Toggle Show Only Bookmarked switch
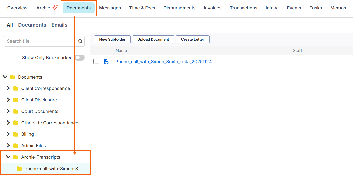 [80, 58]
